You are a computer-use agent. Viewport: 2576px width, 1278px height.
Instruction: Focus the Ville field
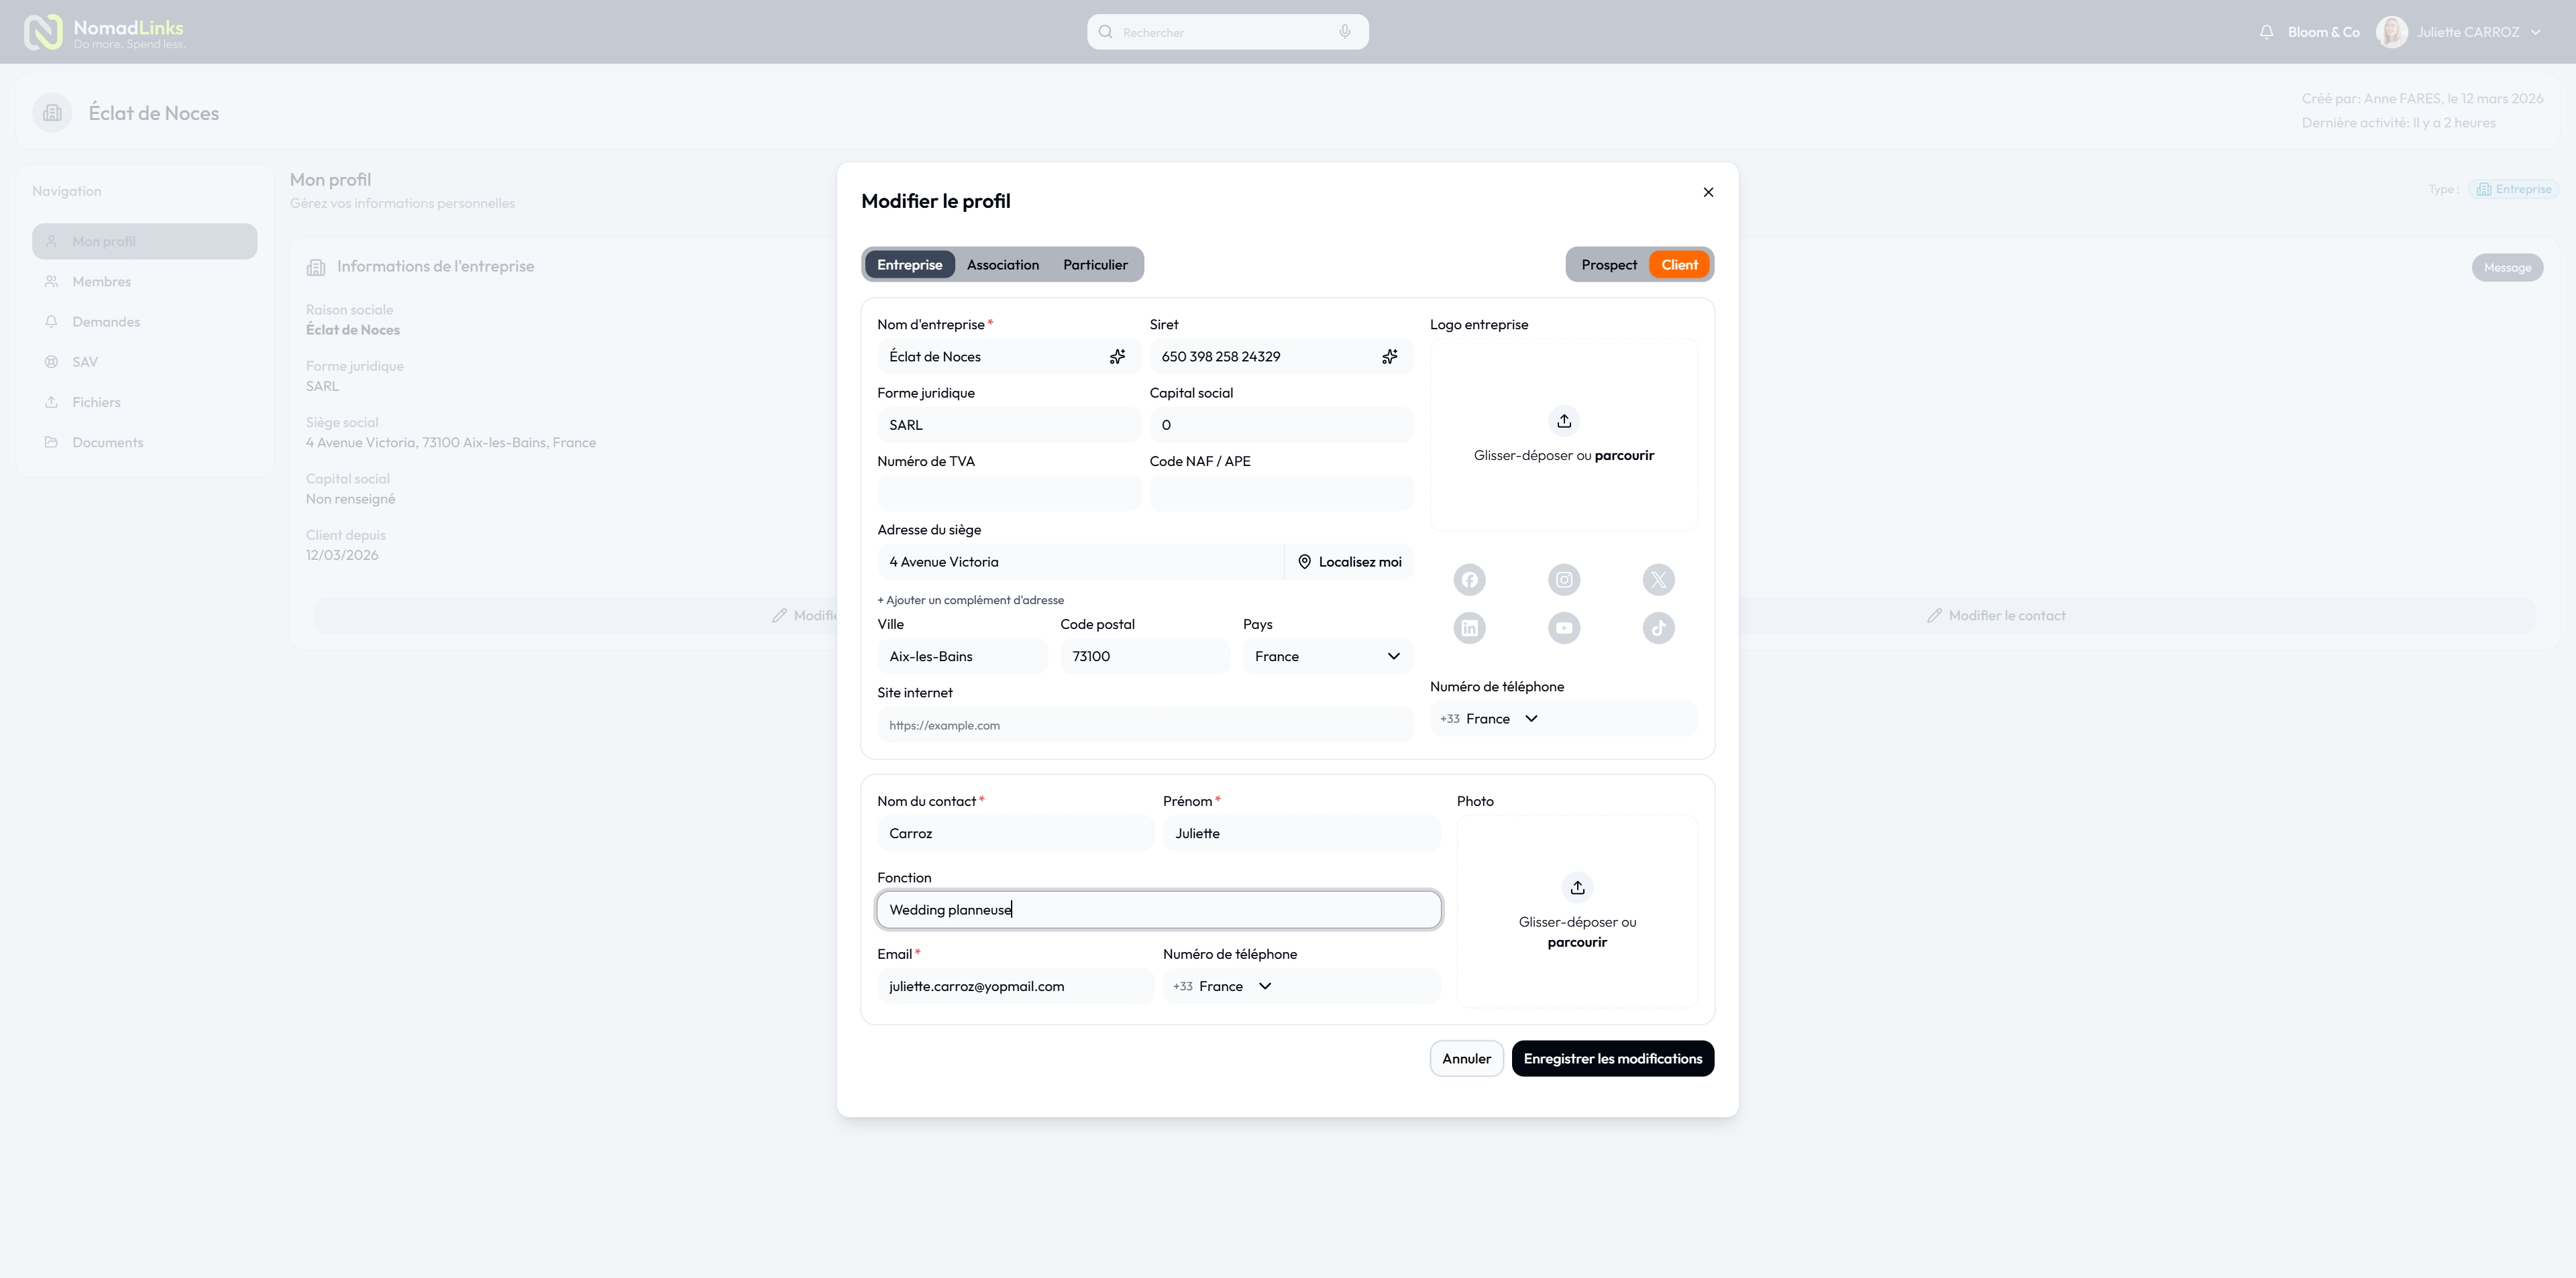point(962,656)
